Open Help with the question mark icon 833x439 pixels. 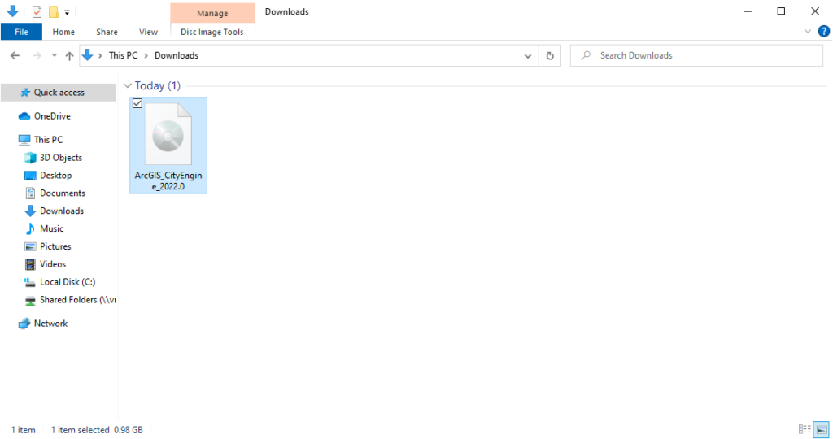(x=824, y=32)
